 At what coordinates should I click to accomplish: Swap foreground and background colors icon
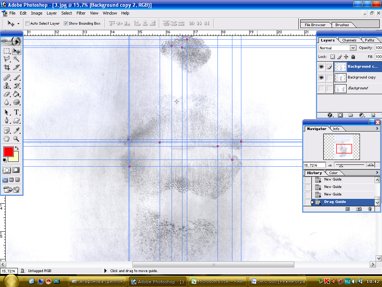pyautogui.click(x=17, y=148)
